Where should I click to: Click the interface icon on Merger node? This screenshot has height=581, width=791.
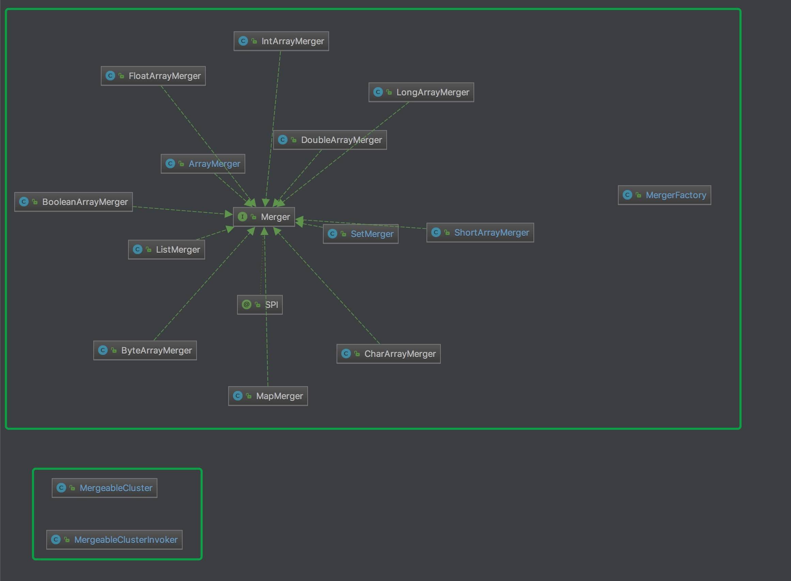pos(242,217)
